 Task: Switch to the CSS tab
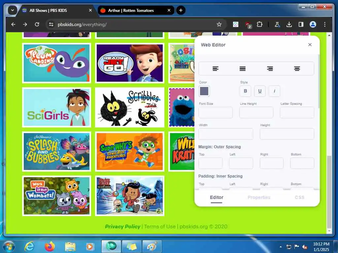(x=299, y=198)
